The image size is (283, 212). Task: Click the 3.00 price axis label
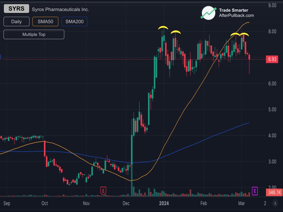click(272, 162)
